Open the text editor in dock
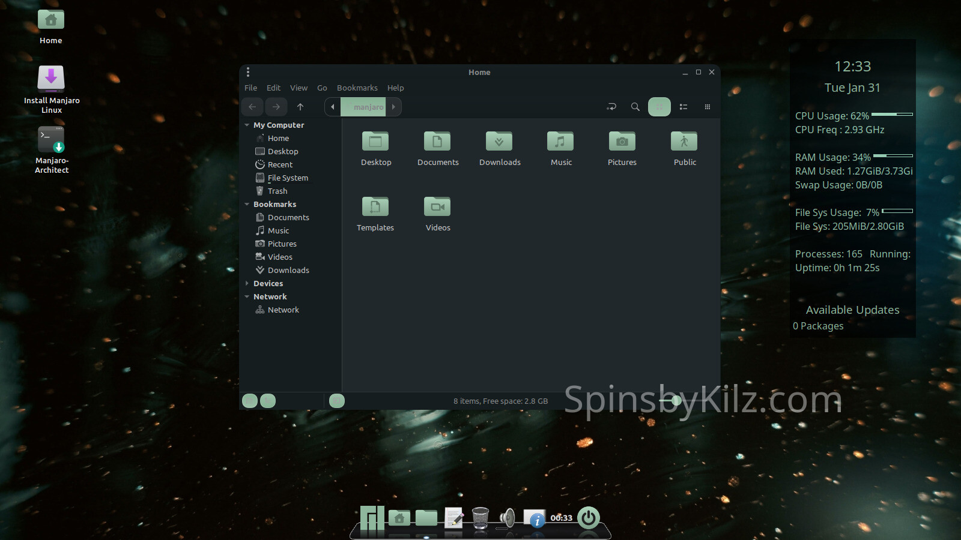Viewport: 961px width, 540px height. pos(453,517)
